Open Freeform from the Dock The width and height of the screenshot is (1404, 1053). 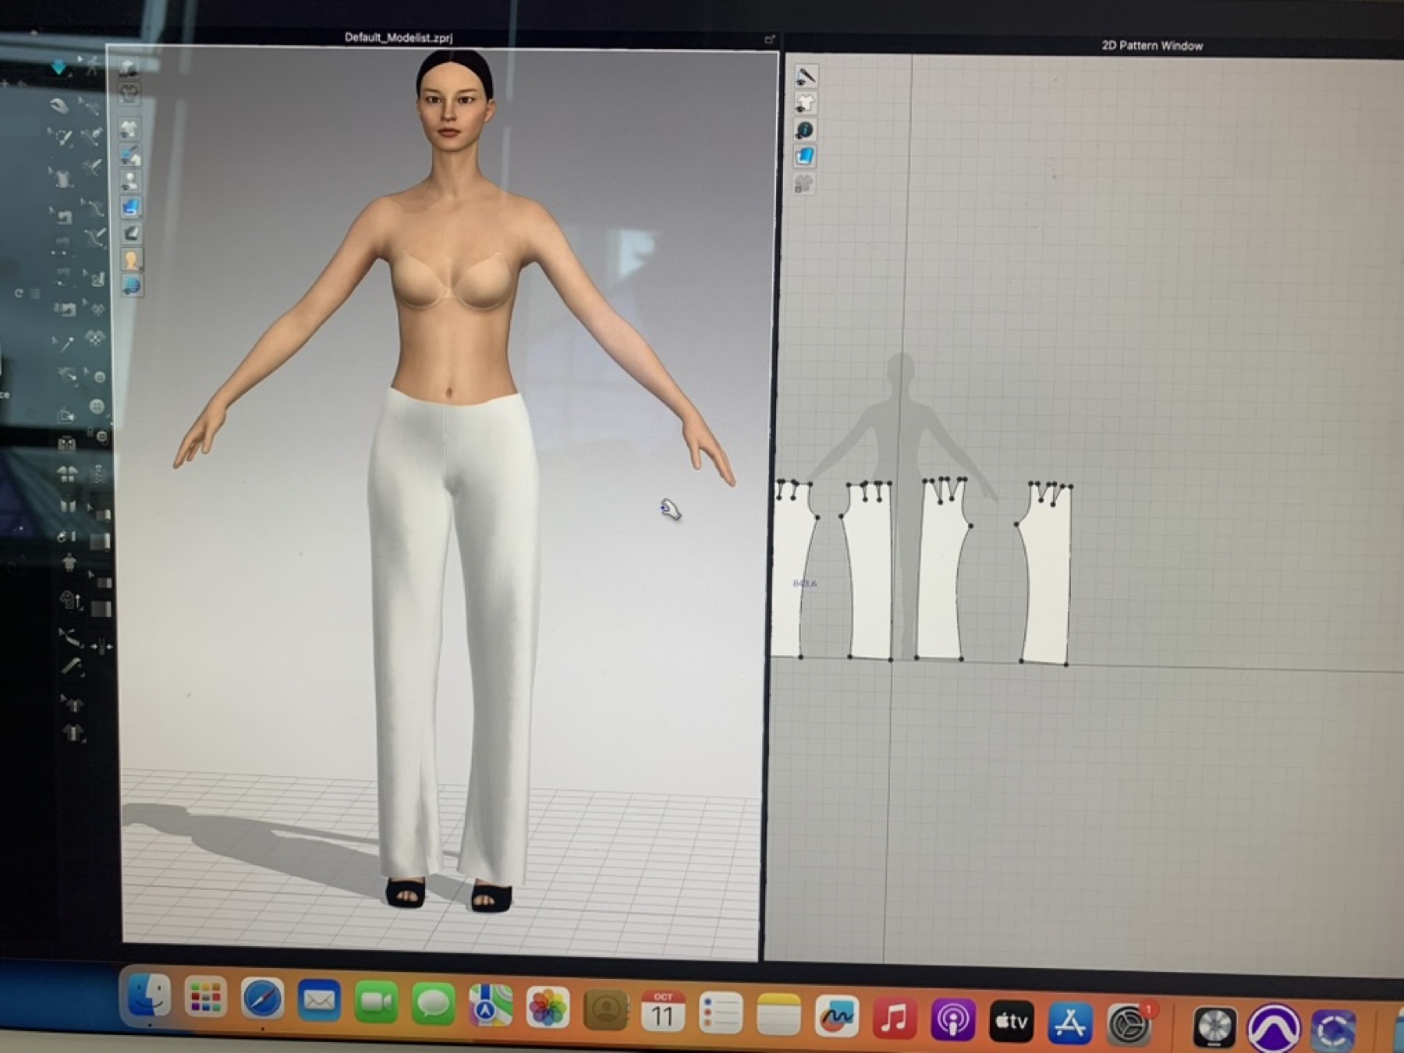click(836, 1015)
